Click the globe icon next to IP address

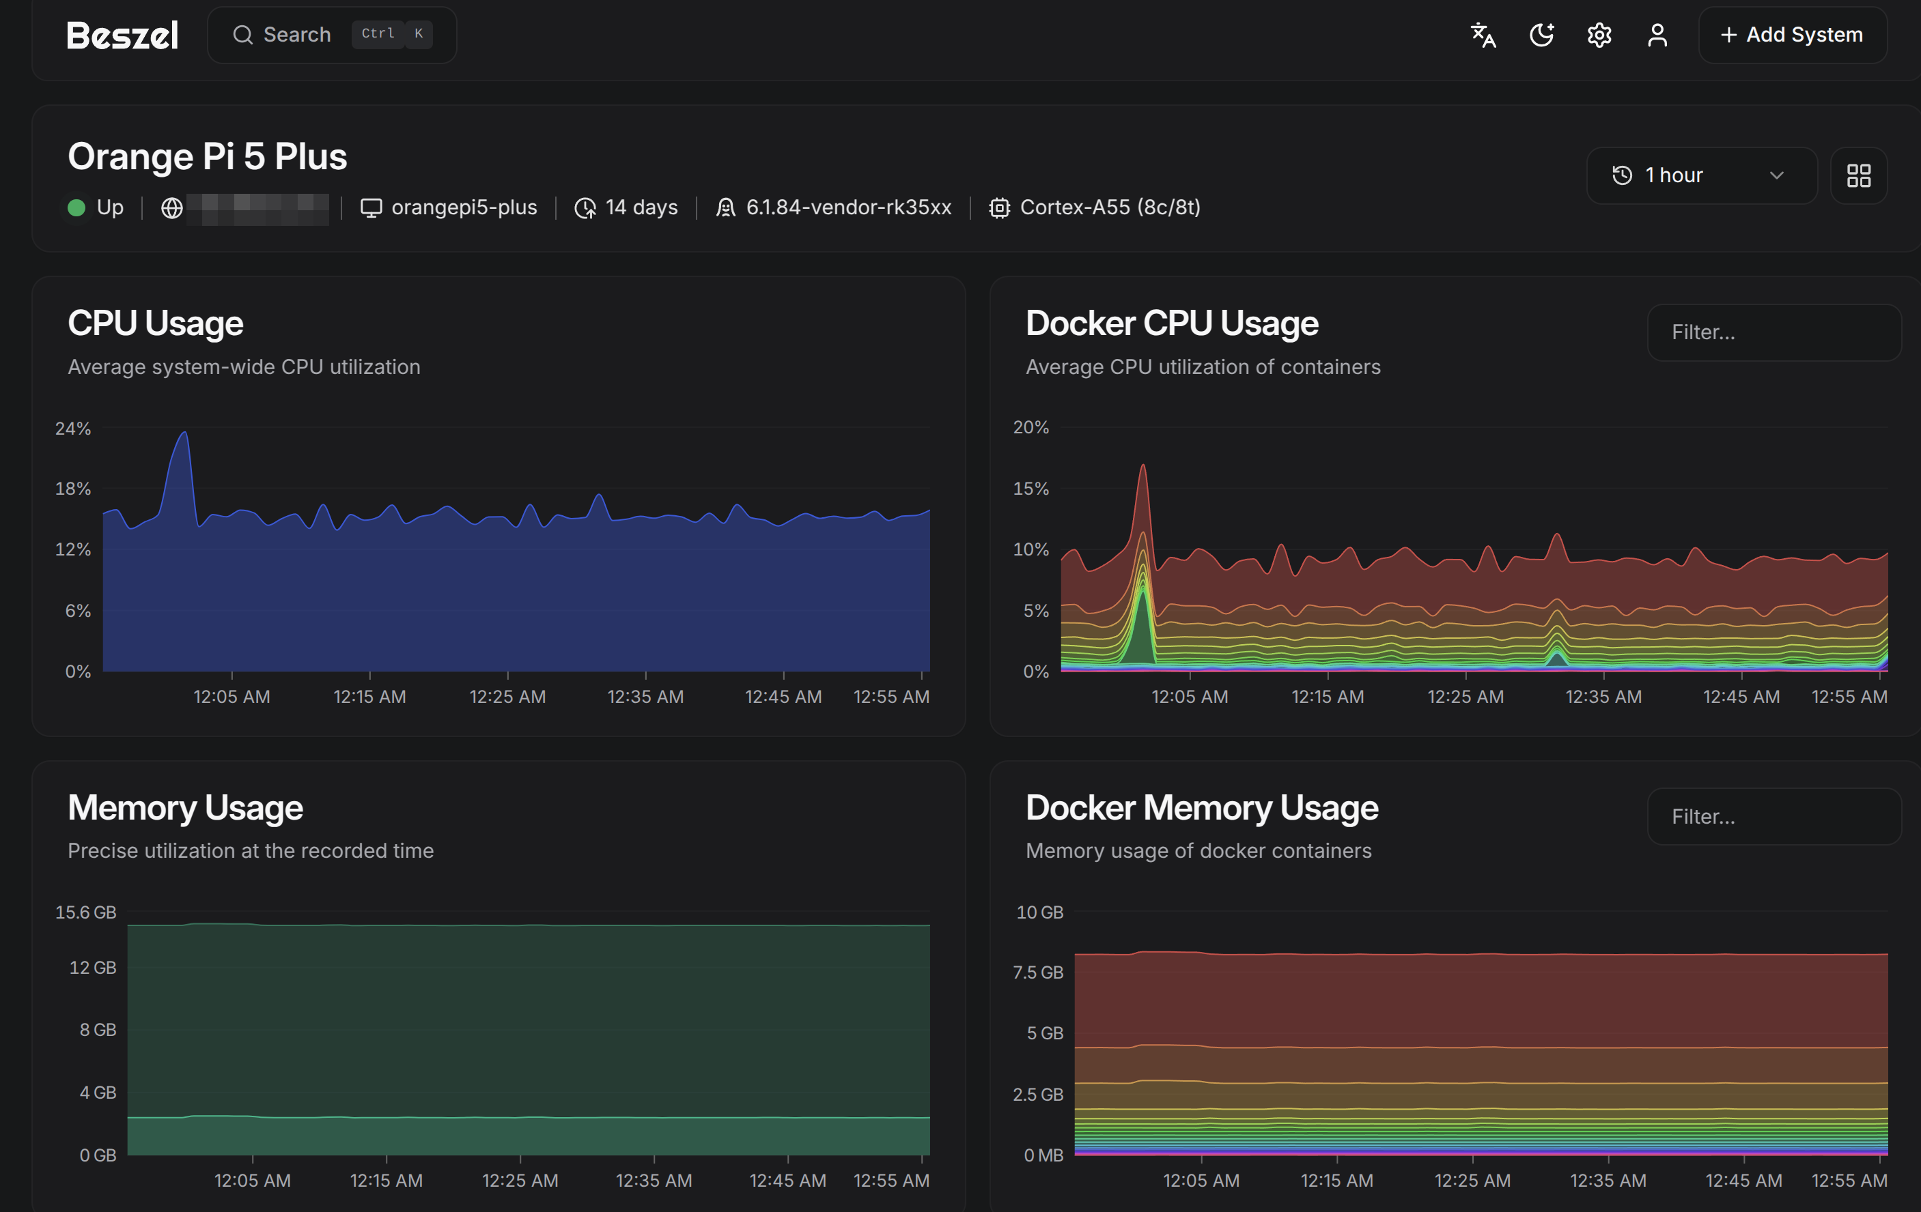click(x=171, y=208)
